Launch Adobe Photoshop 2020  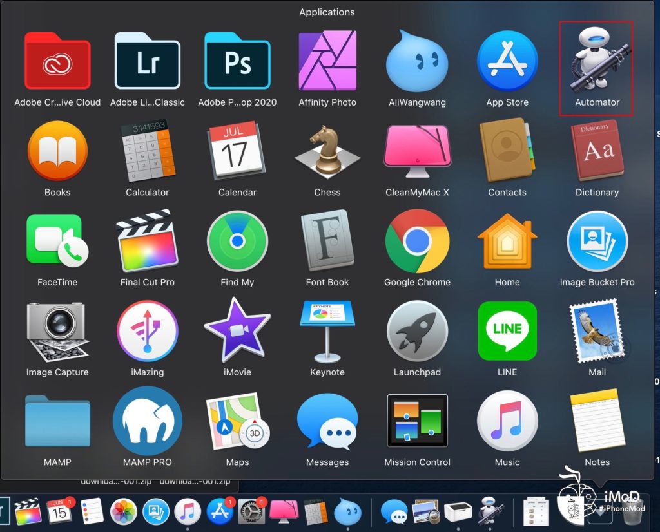(x=237, y=62)
